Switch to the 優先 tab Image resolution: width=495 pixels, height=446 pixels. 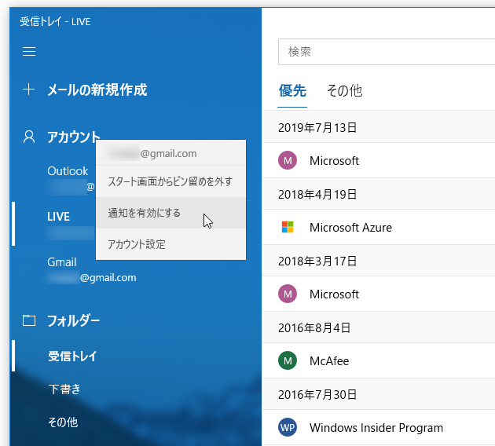click(x=292, y=91)
